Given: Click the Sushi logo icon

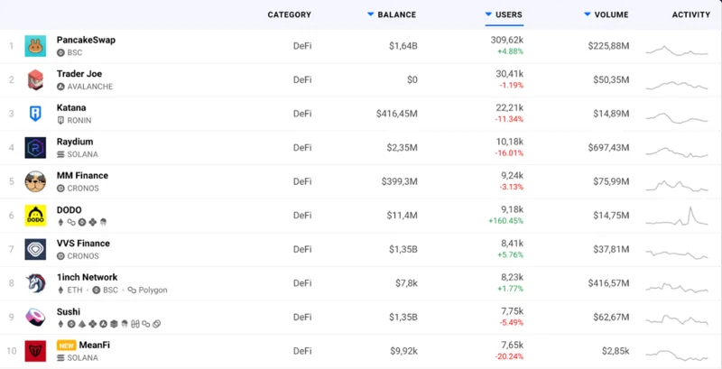Looking at the screenshot, I should (35, 317).
